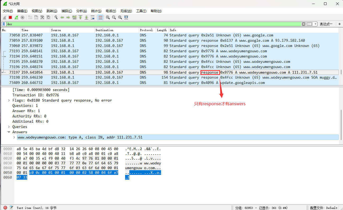Image resolution: width=343 pixels, height=210 pixels.
Task: Click the reload capture file icon
Action: coord(48,17)
